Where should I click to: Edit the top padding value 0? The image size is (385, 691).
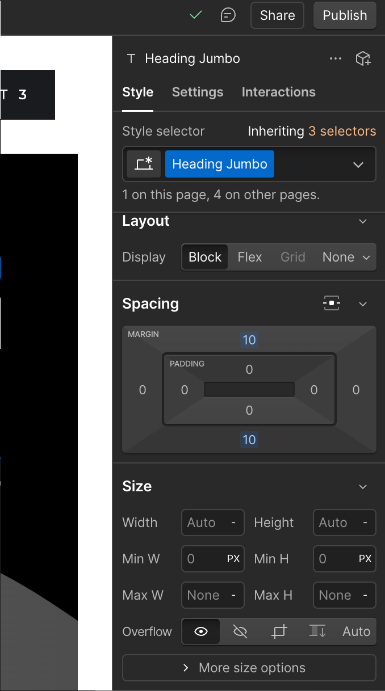(x=249, y=370)
